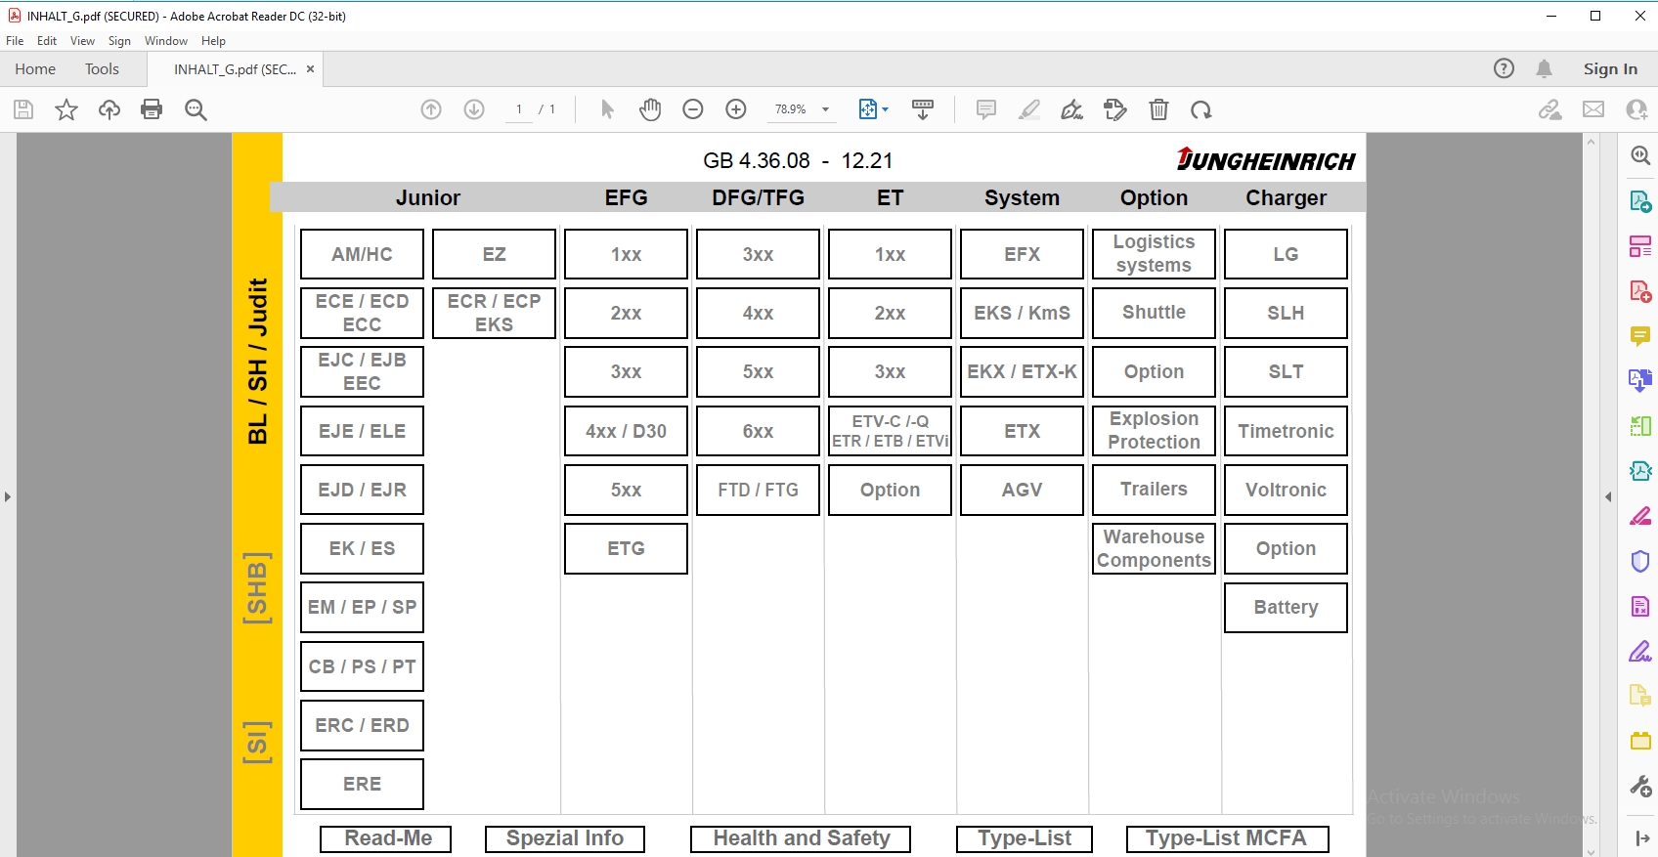Open the Edit menu
The image size is (1658, 857).
(x=47, y=41)
